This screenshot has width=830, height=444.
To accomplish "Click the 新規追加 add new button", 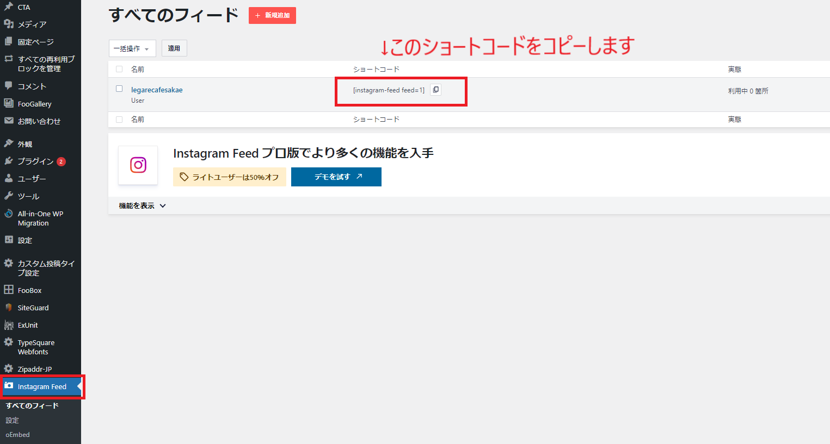I will point(272,15).
